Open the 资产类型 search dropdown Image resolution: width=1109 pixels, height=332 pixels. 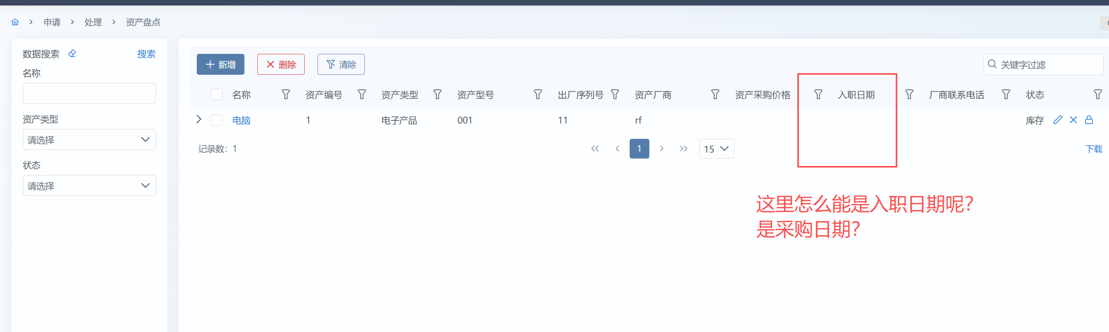click(89, 140)
